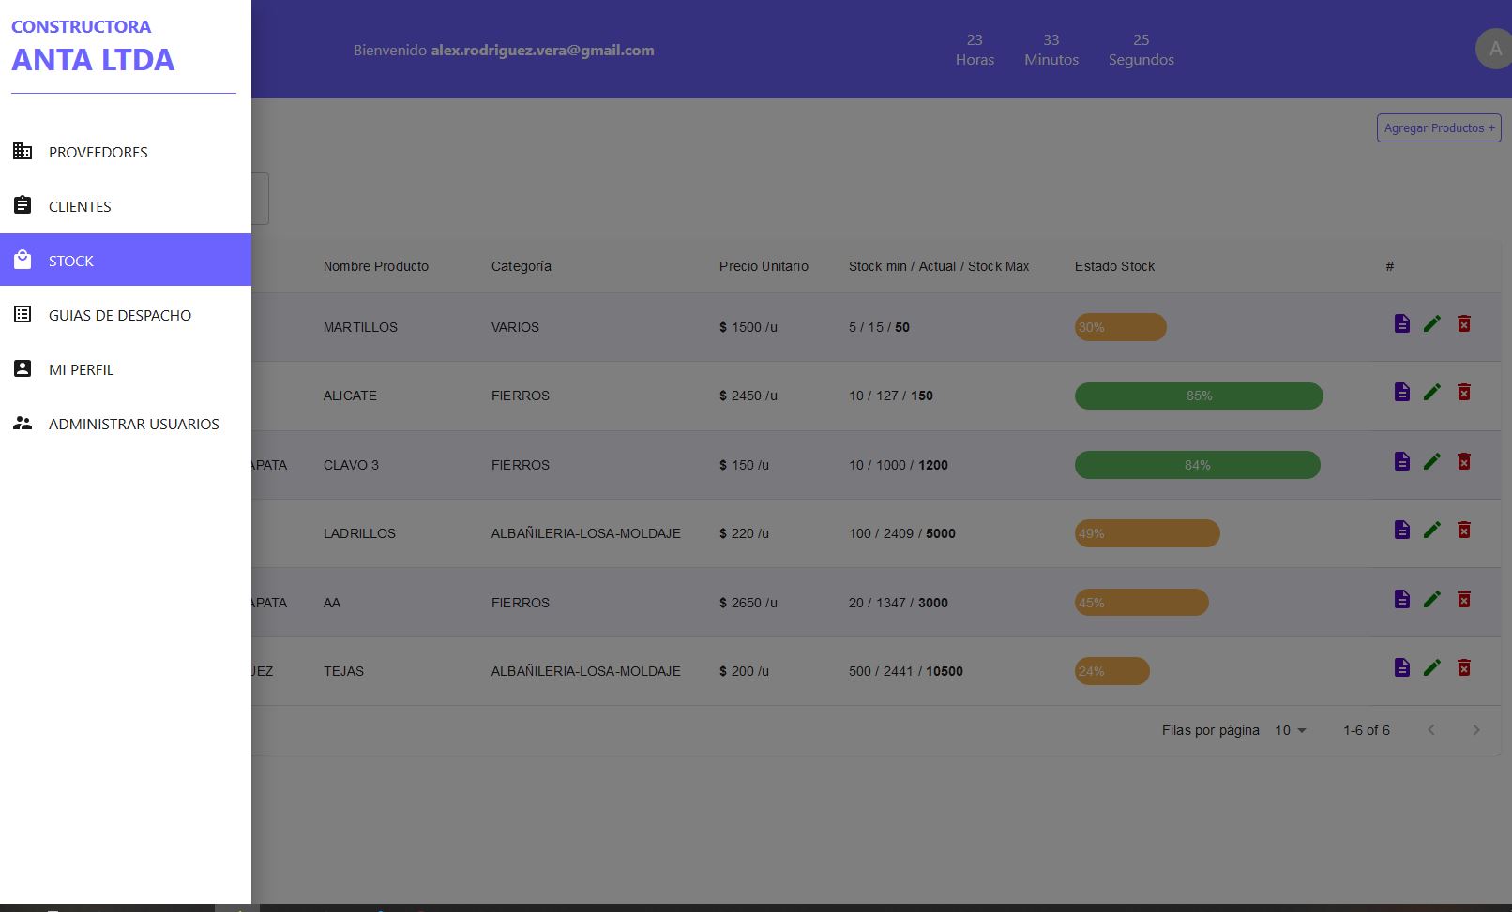Click the Horas countdown value
This screenshot has width=1512, height=912.
coord(975,39)
